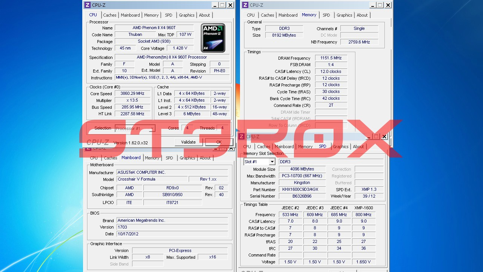Click CPU-Z title icon of the SPD slot window
483x272 pixels.
click(242, 136)
